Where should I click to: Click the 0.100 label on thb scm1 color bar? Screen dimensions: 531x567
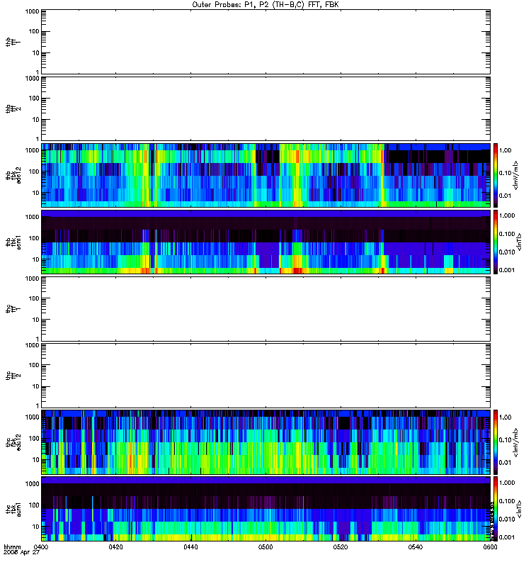(507, 234)
